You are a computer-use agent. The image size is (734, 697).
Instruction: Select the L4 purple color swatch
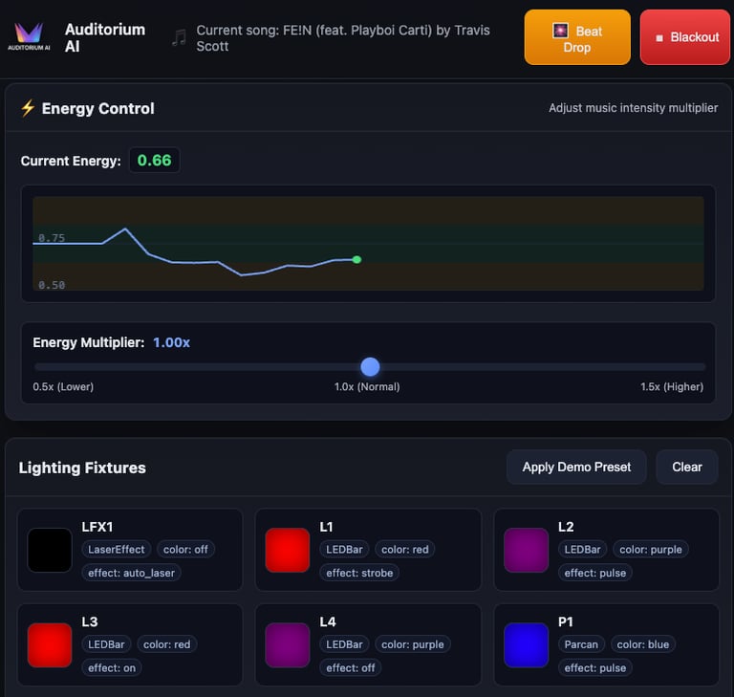click(288, 645)
